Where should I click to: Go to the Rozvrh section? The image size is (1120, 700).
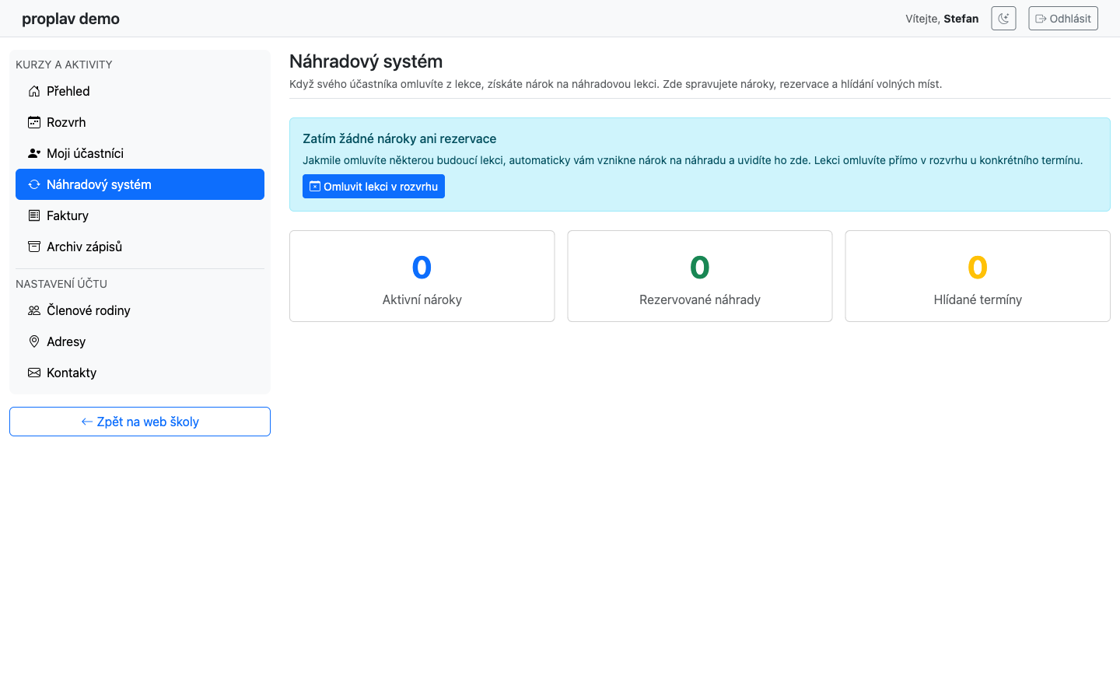(x=140, y=122)
